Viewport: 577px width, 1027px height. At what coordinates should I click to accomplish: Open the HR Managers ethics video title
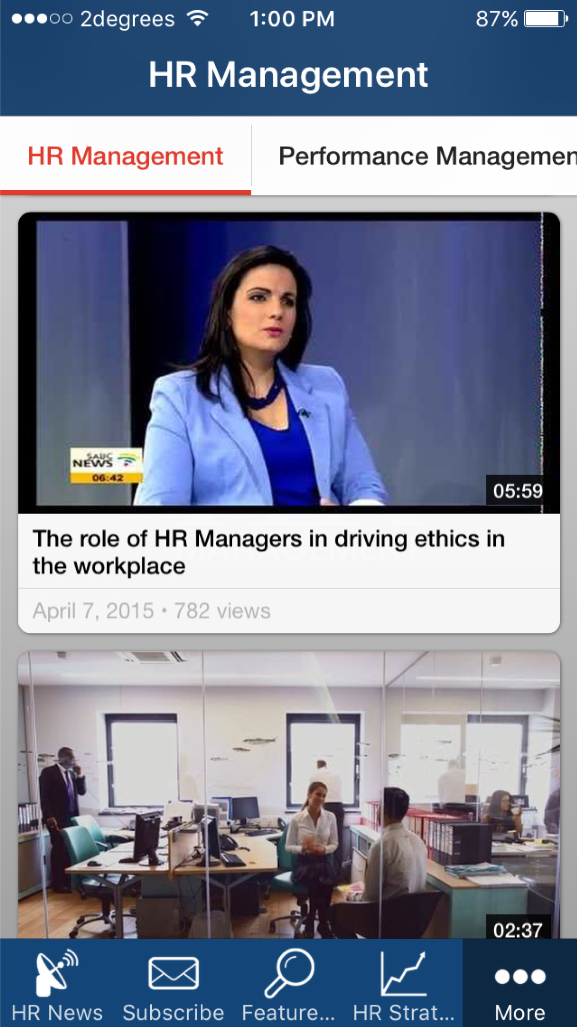pos(269,552)
